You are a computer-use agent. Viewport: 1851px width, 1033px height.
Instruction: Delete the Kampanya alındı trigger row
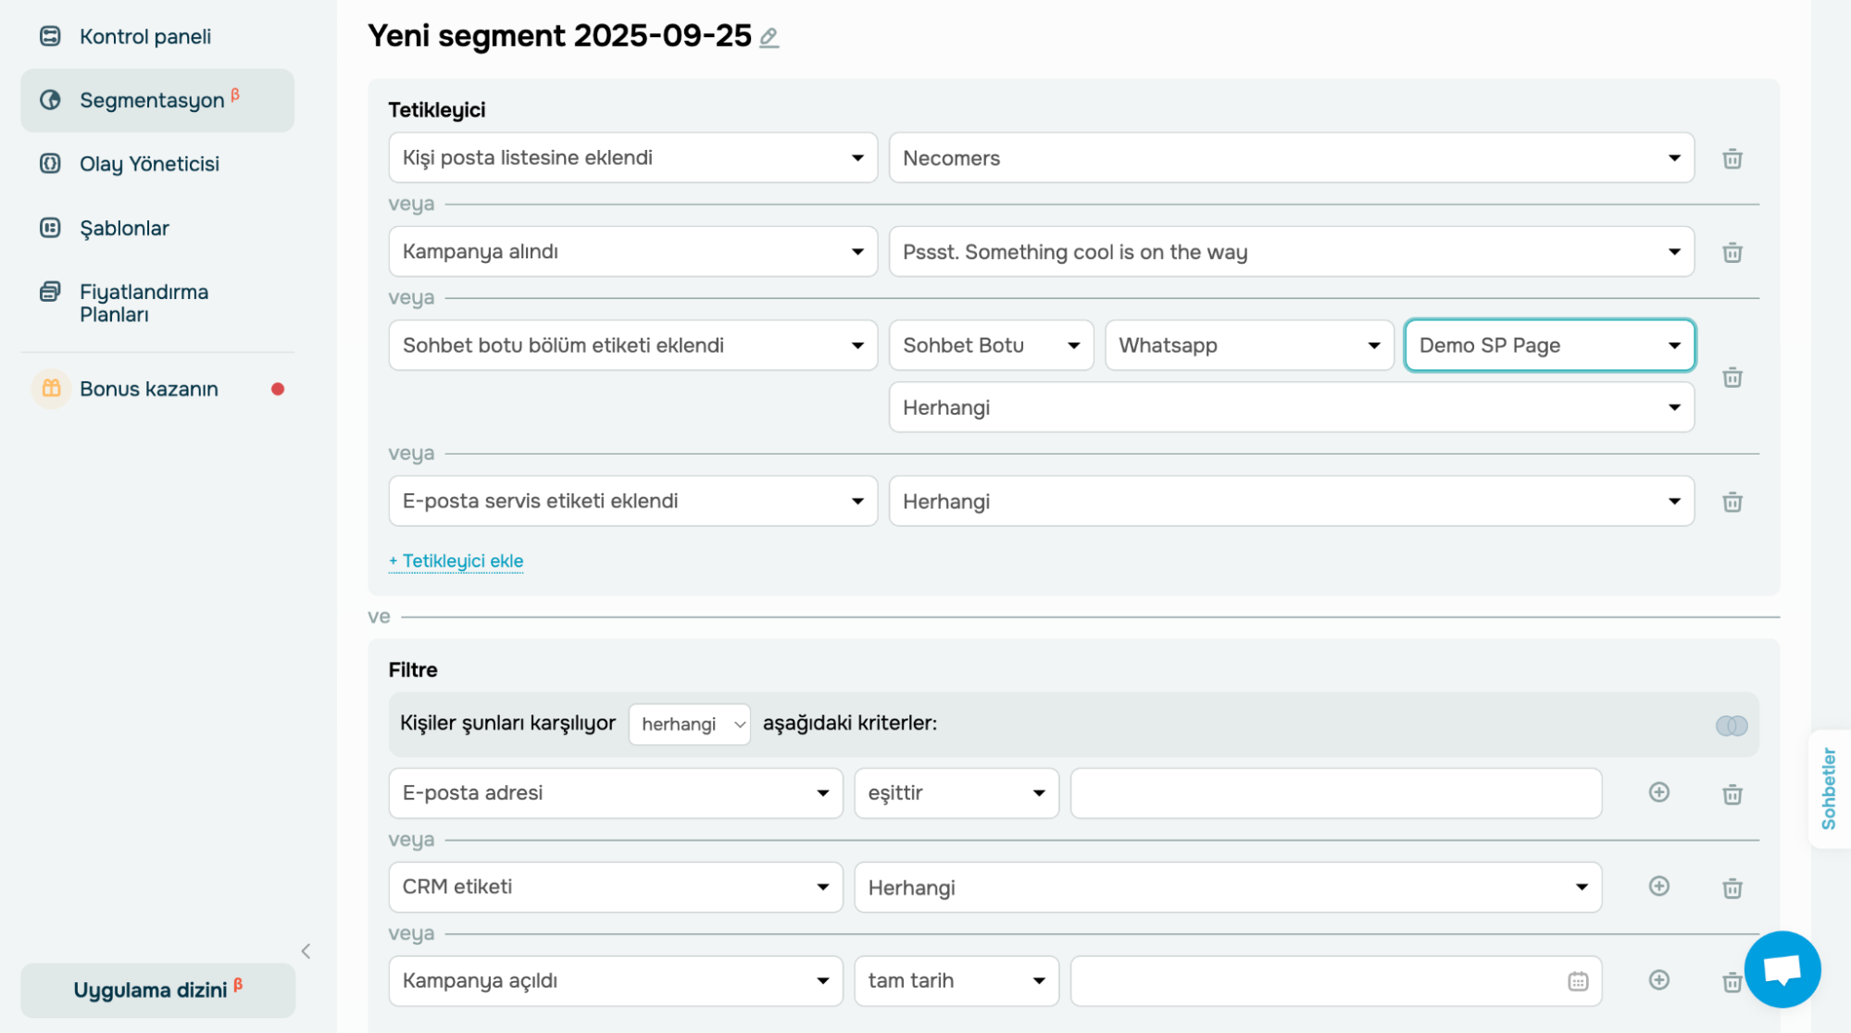tap(1732, 253)
